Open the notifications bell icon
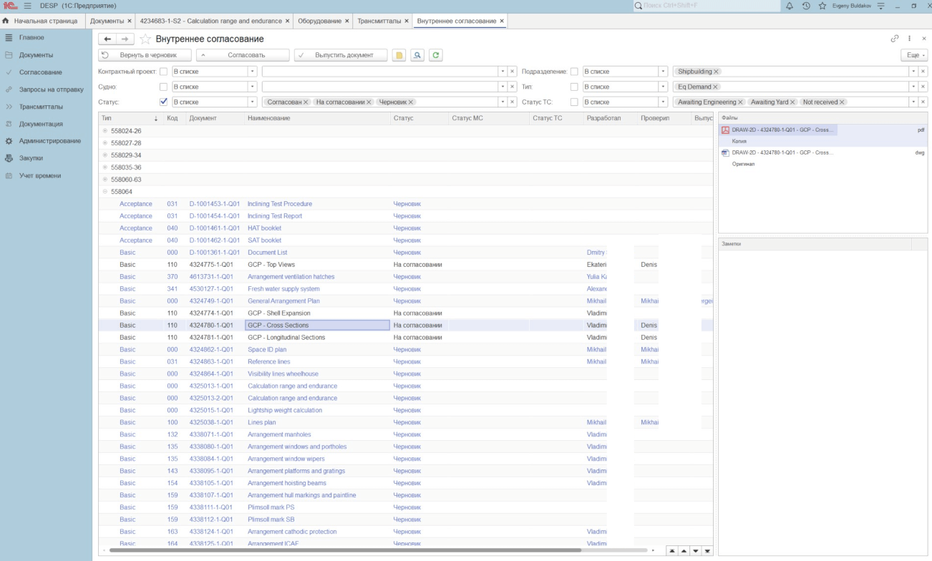 790,6
